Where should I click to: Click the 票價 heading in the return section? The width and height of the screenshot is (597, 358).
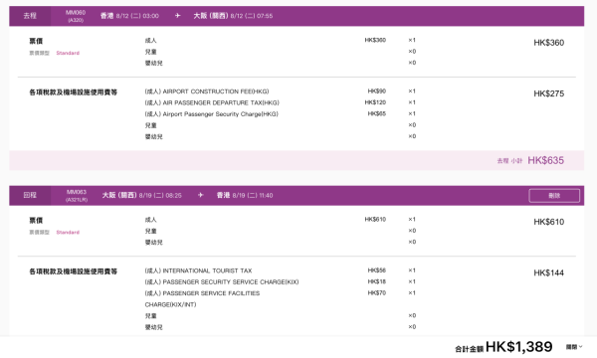coord(36,221)
